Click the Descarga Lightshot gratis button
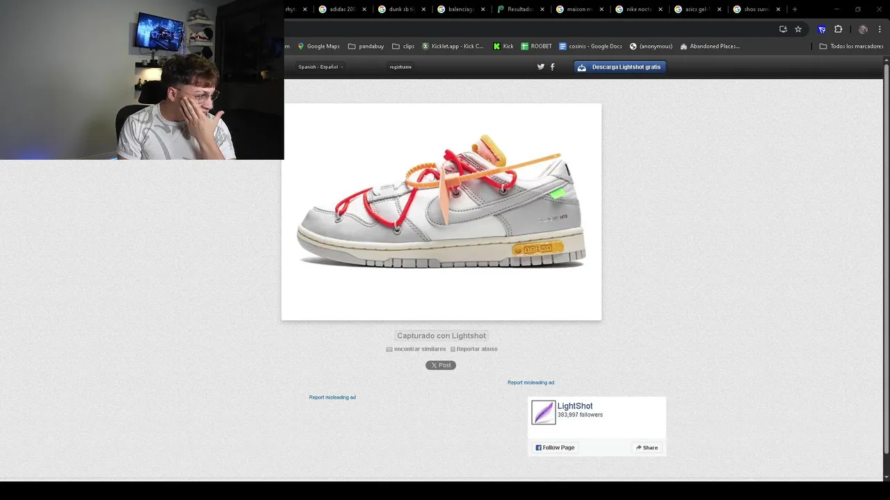 (620, 67)
